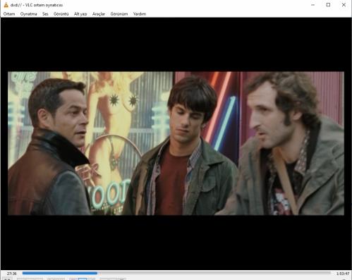Close the VLC player window
The image size is (352, 280).
(x=344, y=5)
